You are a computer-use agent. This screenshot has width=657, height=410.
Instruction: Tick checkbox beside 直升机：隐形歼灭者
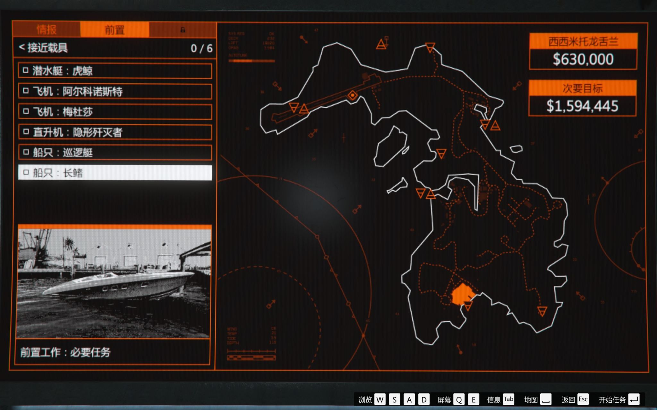click(x=26, y=131)
